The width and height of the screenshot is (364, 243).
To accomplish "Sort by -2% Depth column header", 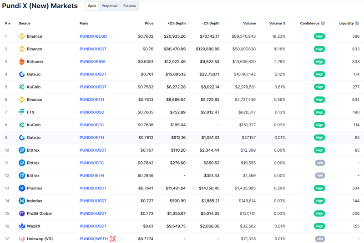I will pos(211,24).
